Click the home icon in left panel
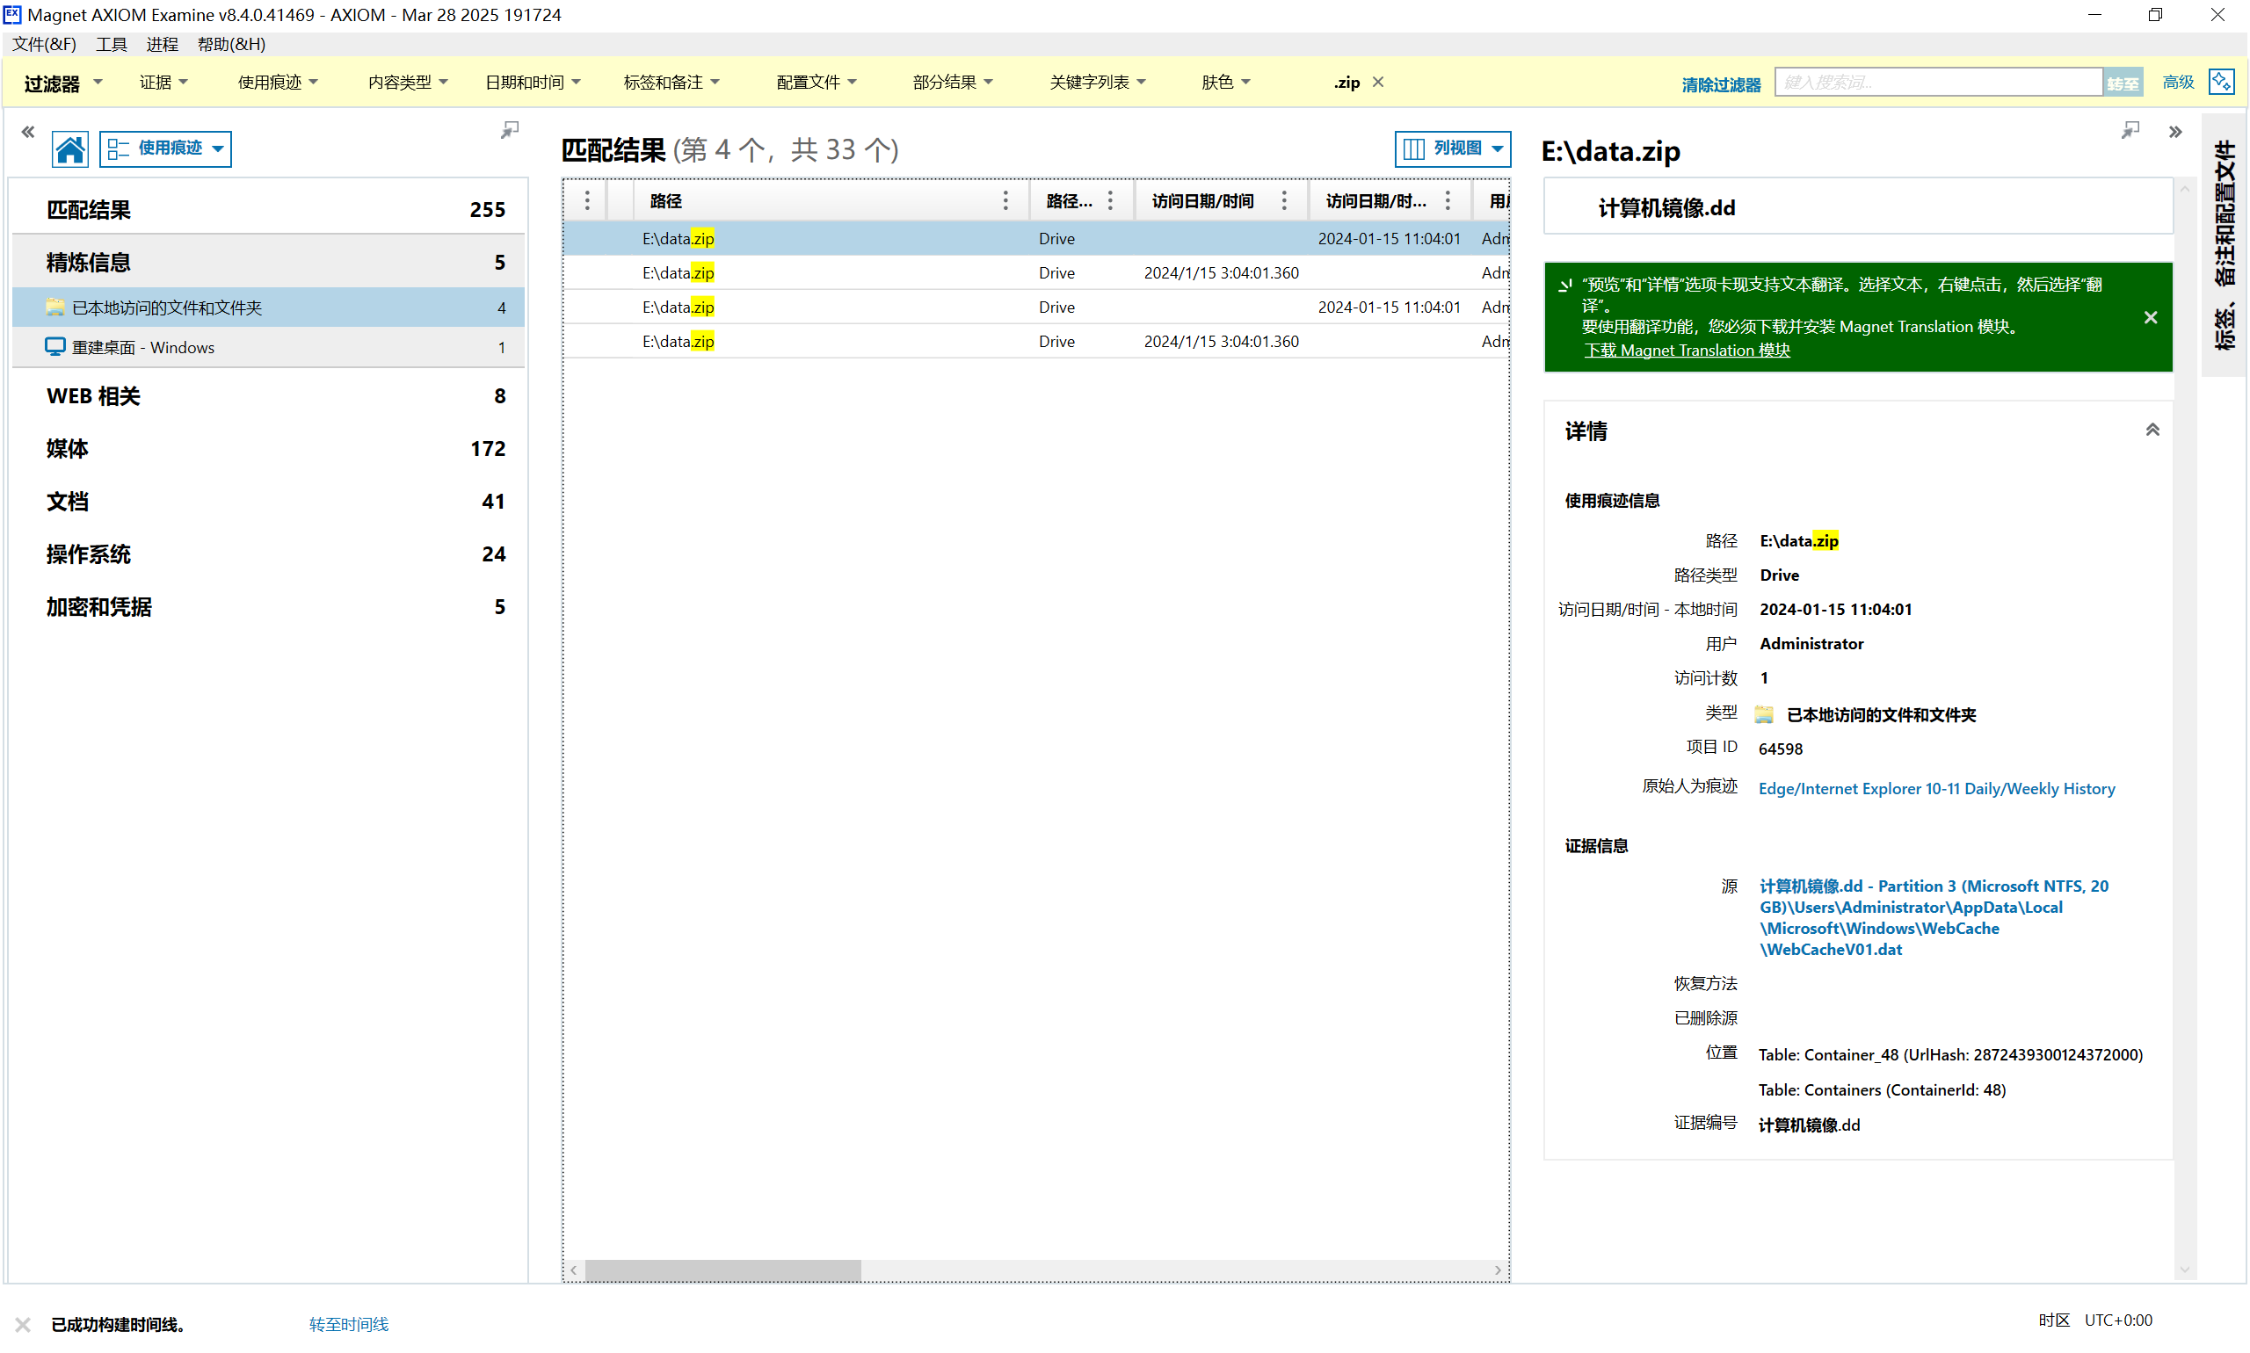2250x1353 pixels. point(69,148)
